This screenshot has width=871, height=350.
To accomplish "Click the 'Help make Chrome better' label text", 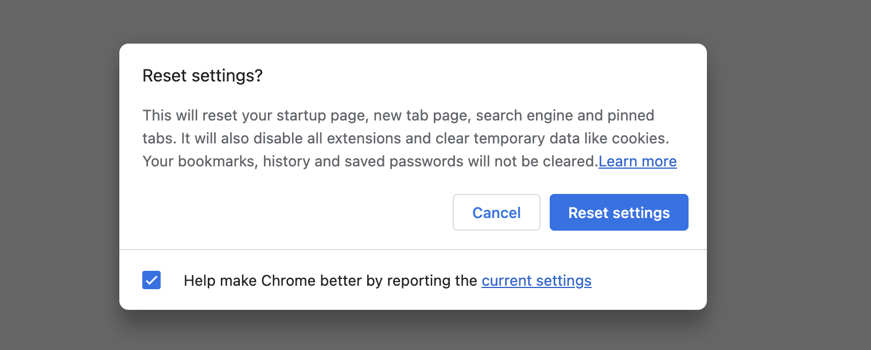I will [330, 281].
